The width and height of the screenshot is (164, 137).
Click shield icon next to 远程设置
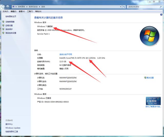(3, 25)
